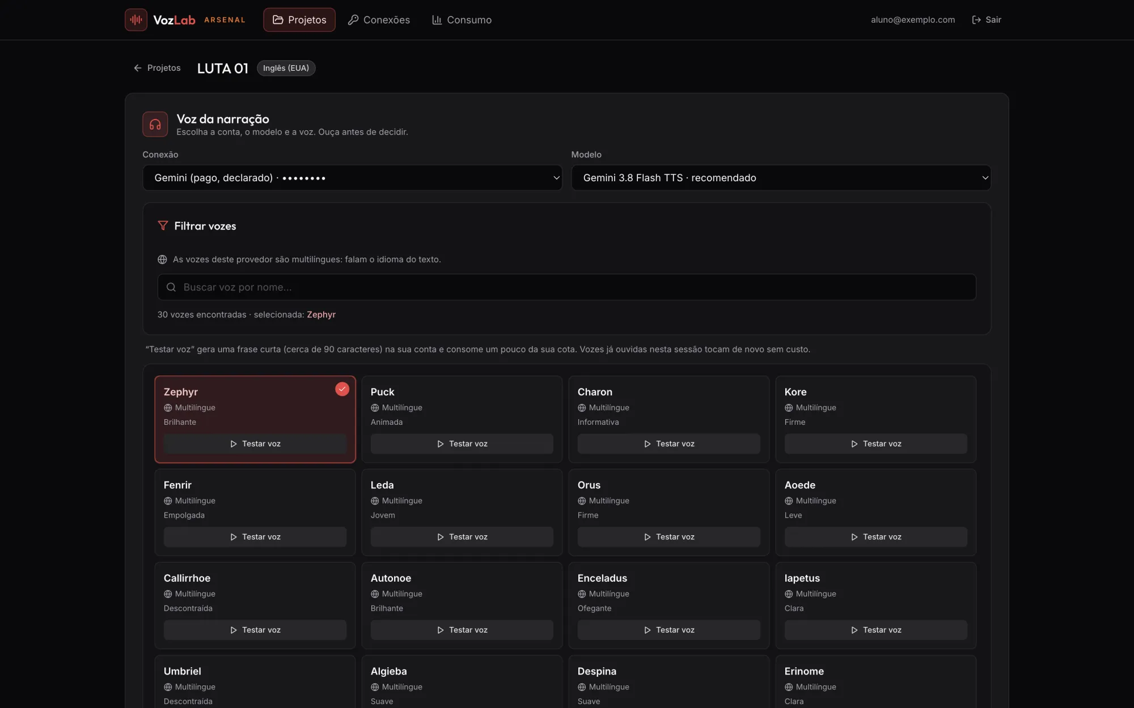Click the headphones icon beside Voz da narração
This screenshot has height=708, width=1134.
coord(155,124)
